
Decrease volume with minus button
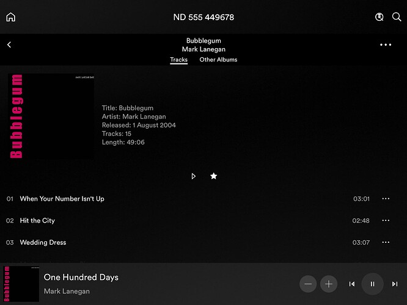coord(308,284)
